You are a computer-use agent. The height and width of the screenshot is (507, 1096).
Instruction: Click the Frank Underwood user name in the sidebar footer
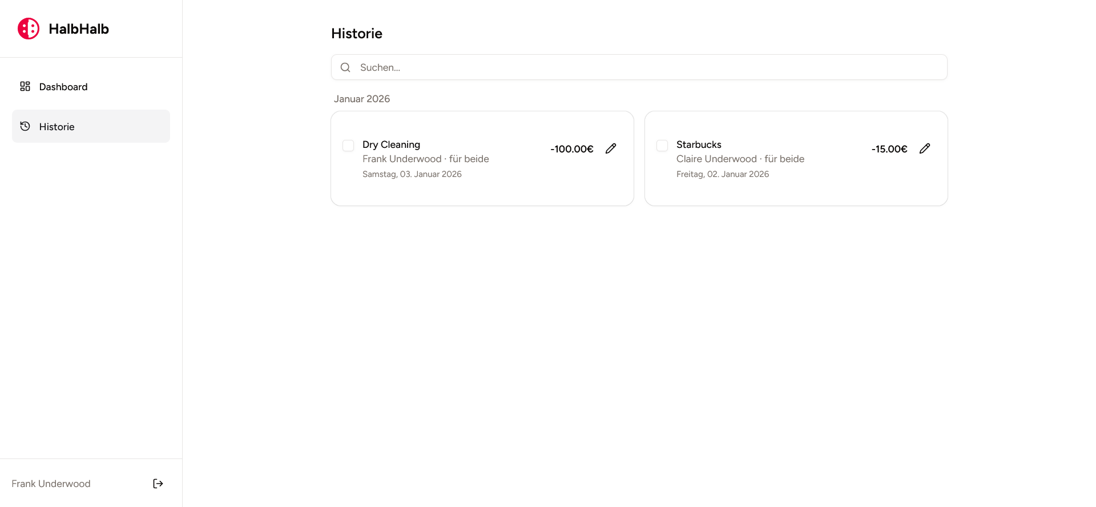(51, 484)
